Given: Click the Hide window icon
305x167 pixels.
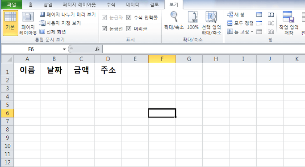Looking at the screenshot, I should pos(259,23).
